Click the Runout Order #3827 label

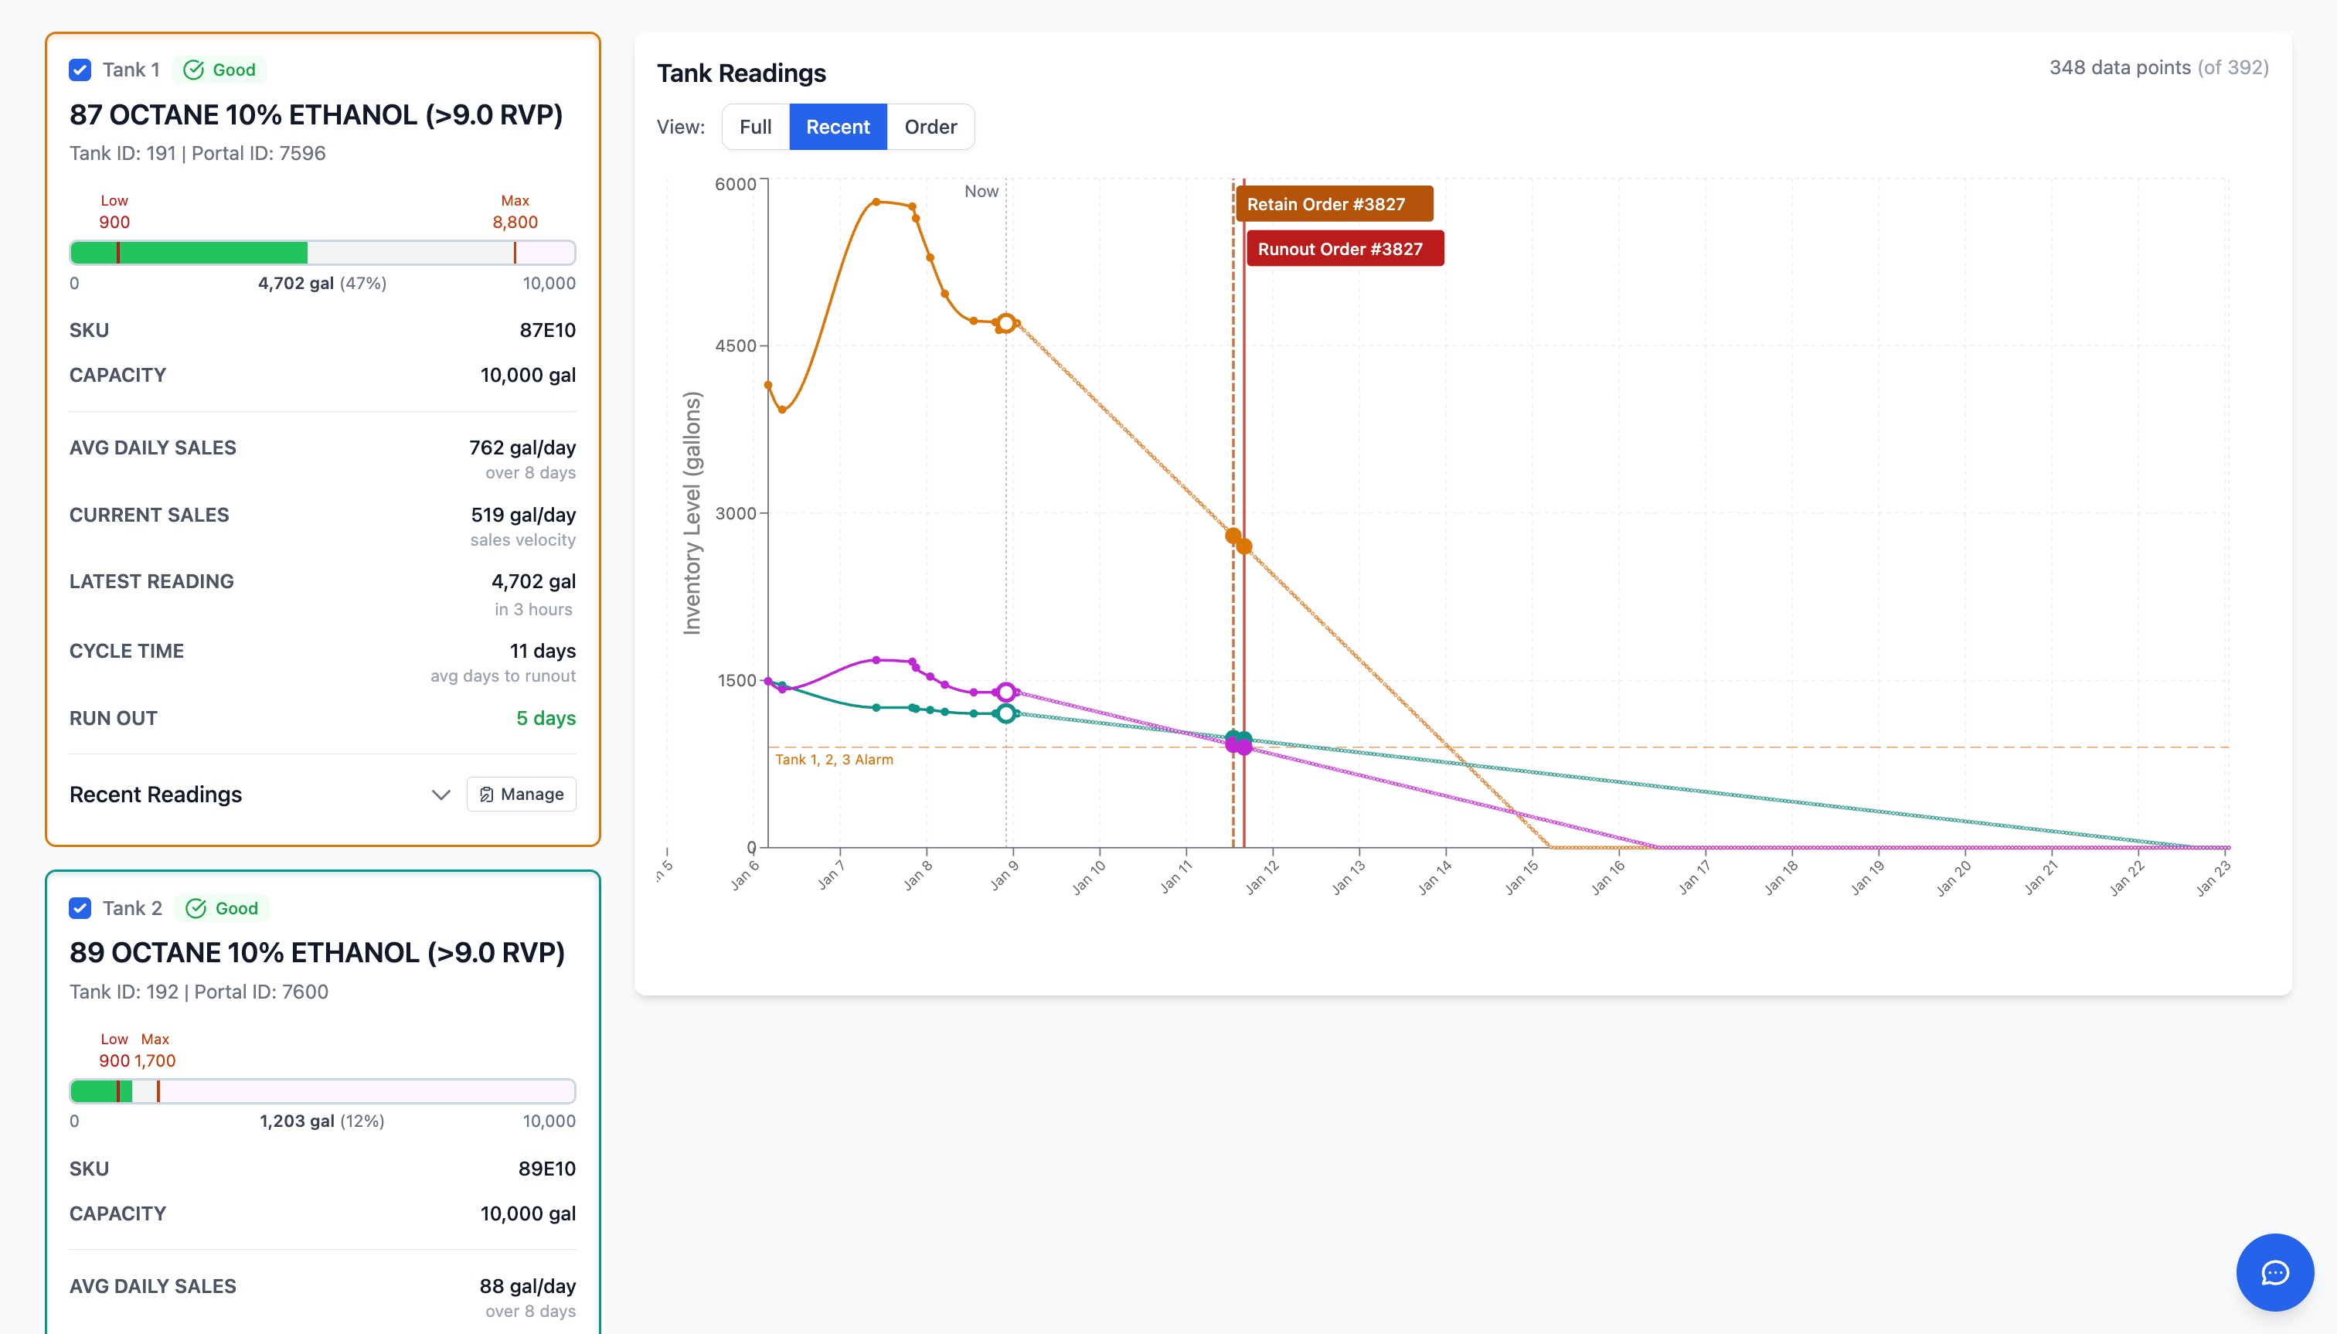coord(1344,248)
